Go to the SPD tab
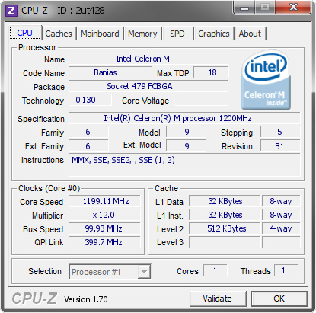This screenshot has width=316, height=313. pyautogui.click(x=177, y=34)
